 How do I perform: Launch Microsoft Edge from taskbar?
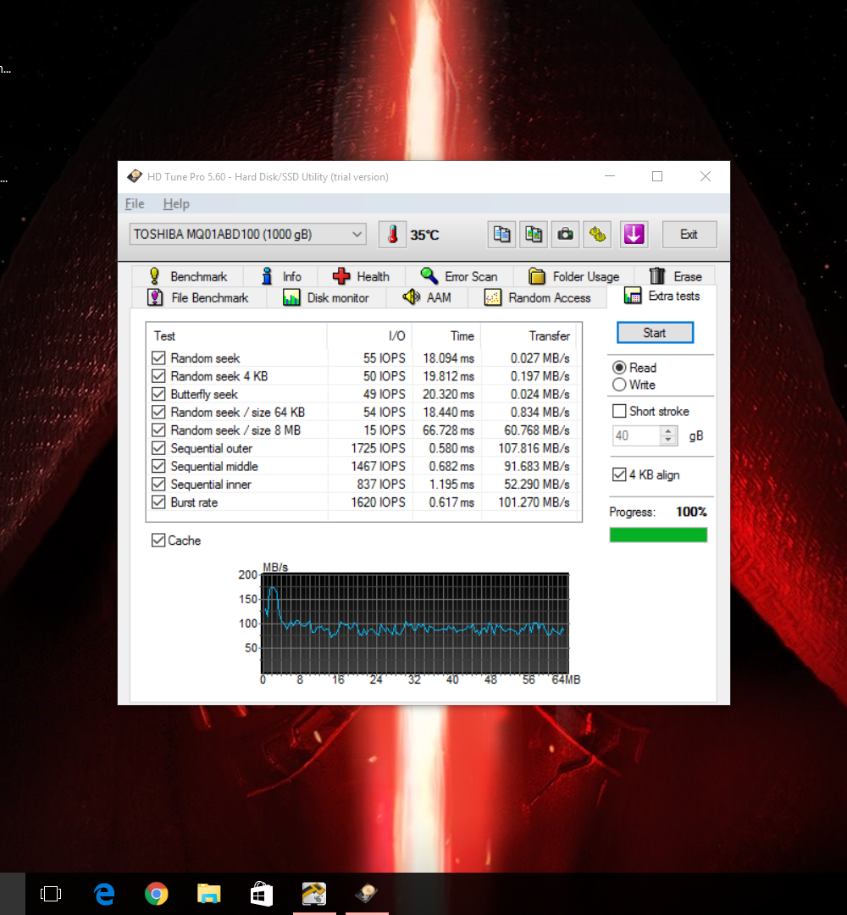[104, 894]
